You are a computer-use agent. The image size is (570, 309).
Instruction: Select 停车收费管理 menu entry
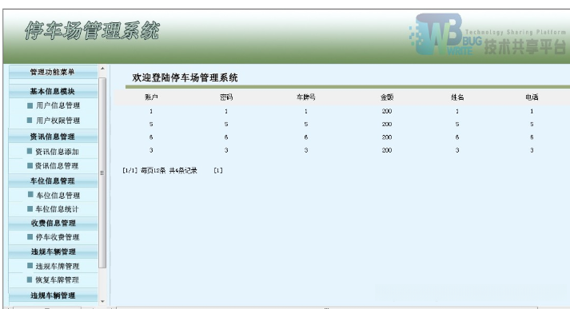(x=58, y=237)
